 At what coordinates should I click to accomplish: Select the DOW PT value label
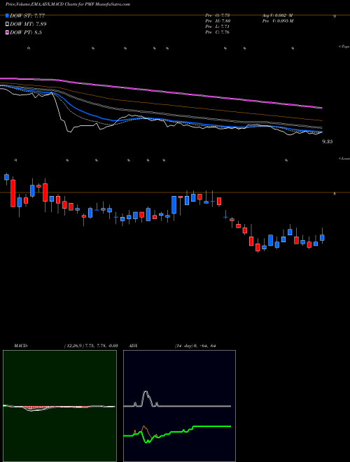coord(26,32)
